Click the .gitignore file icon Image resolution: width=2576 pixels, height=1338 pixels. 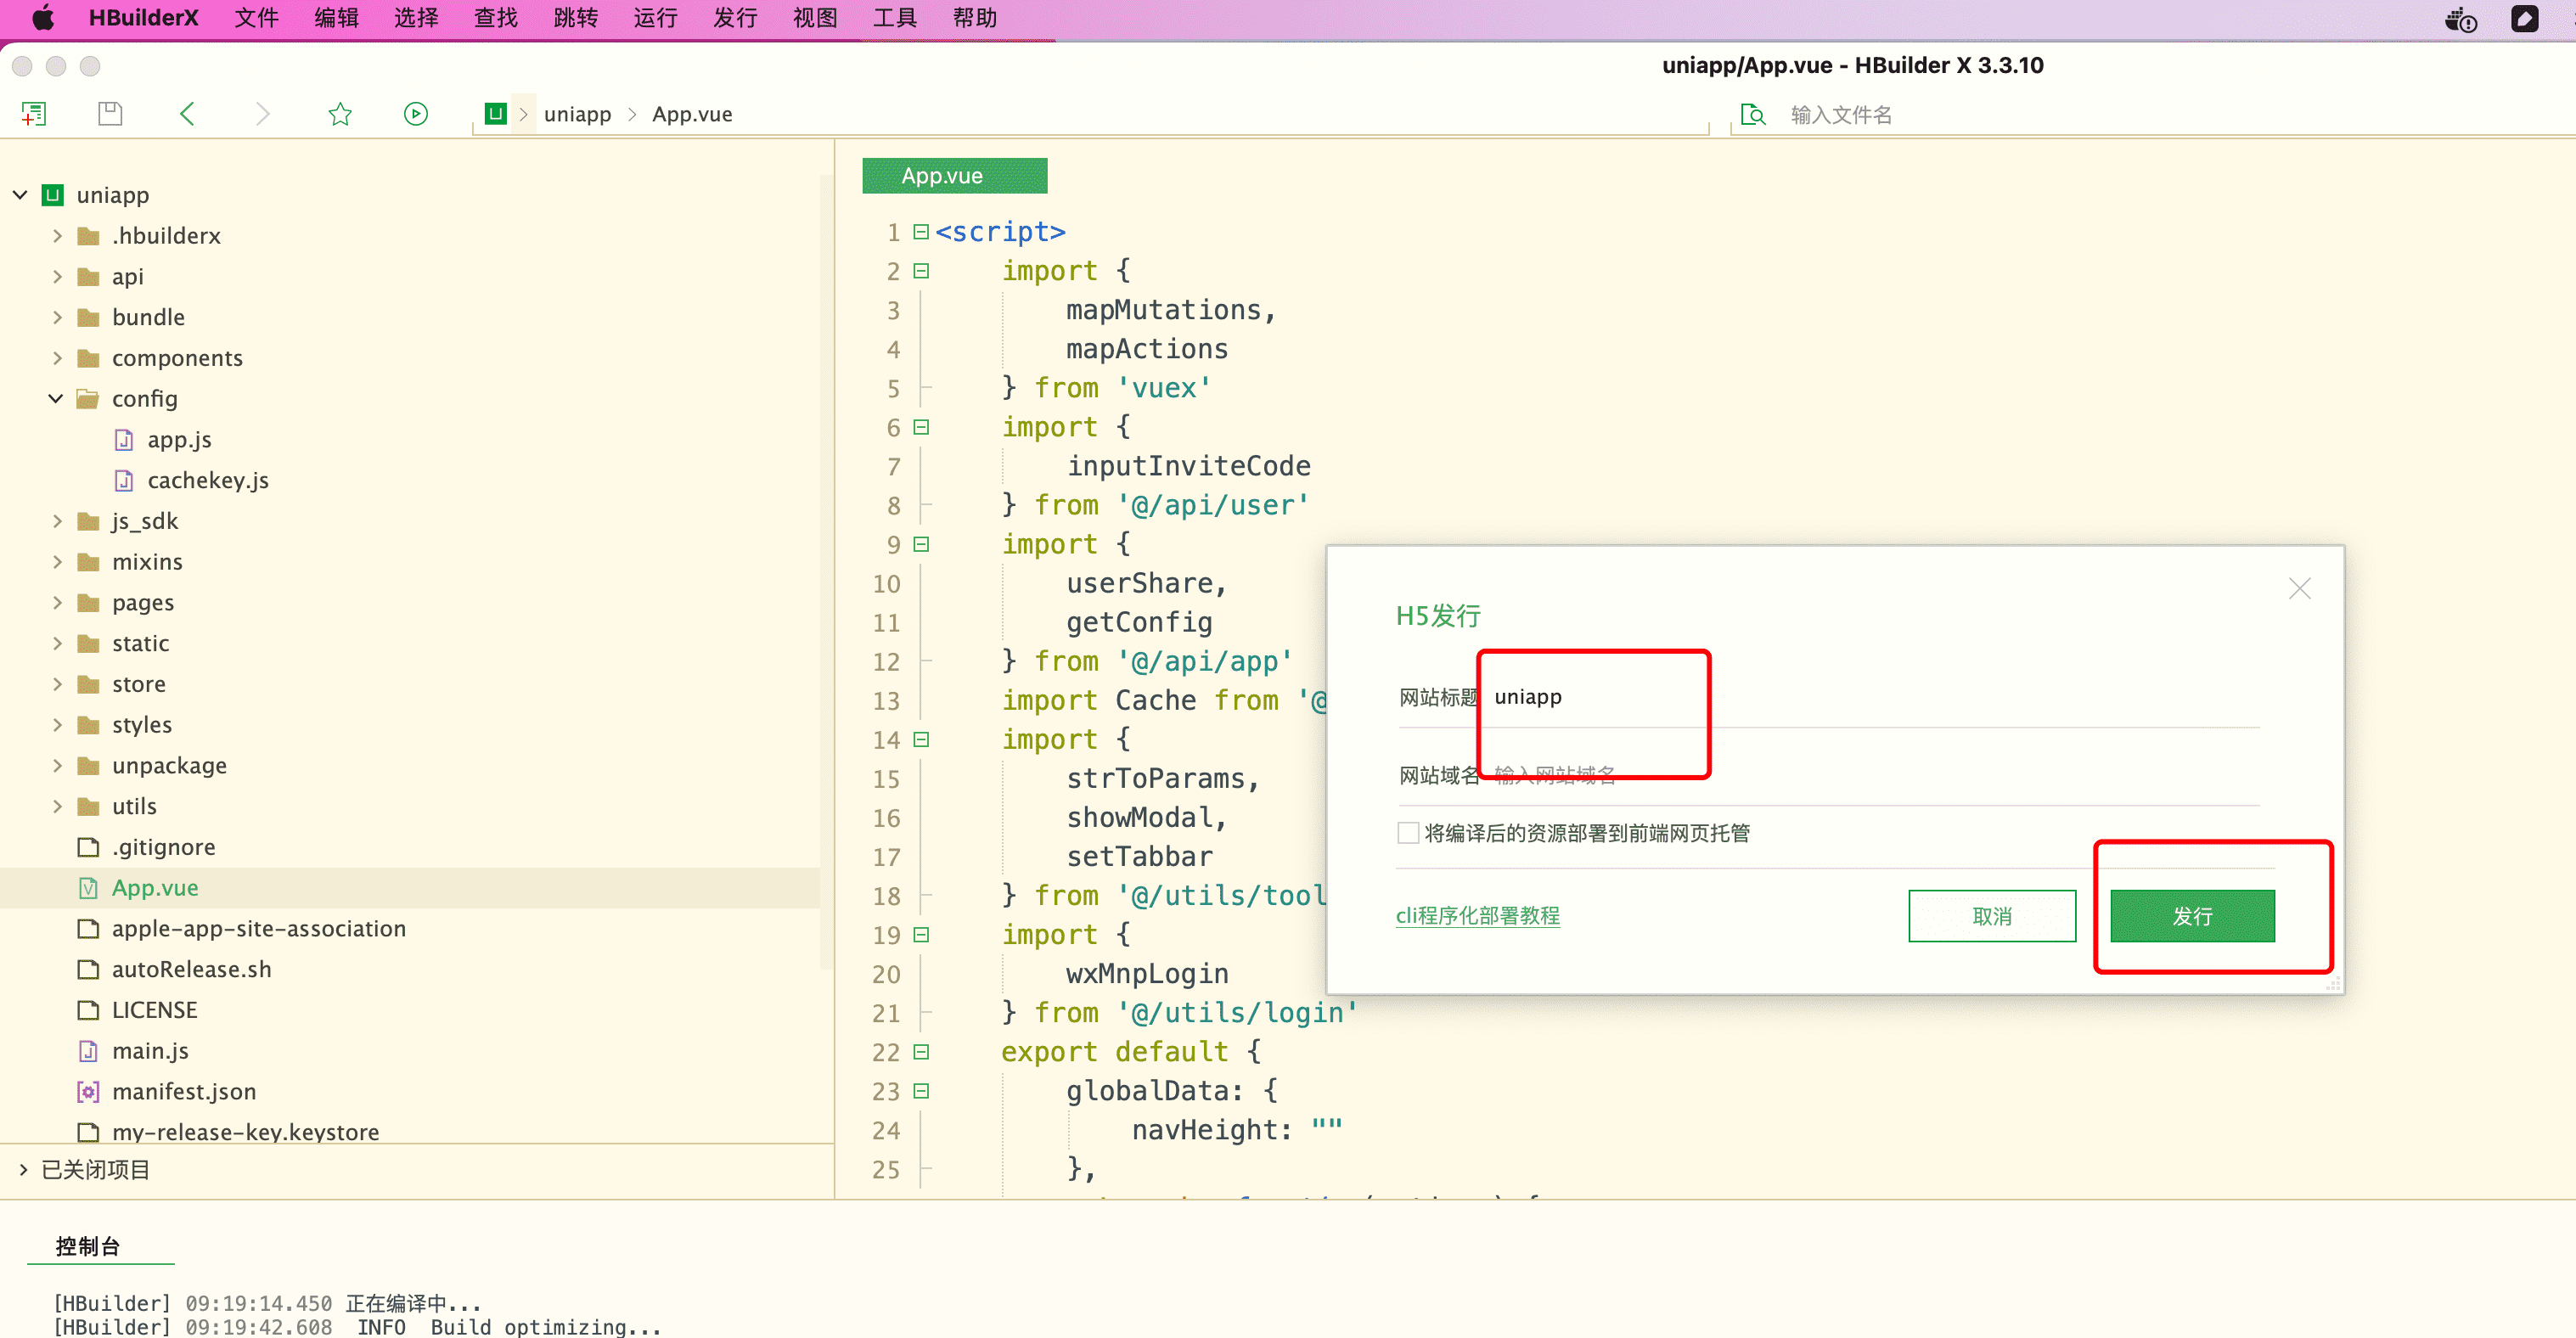point(88,847)
